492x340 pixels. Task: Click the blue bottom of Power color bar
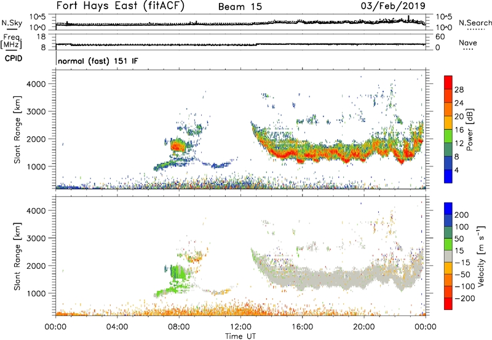point(448,176)
